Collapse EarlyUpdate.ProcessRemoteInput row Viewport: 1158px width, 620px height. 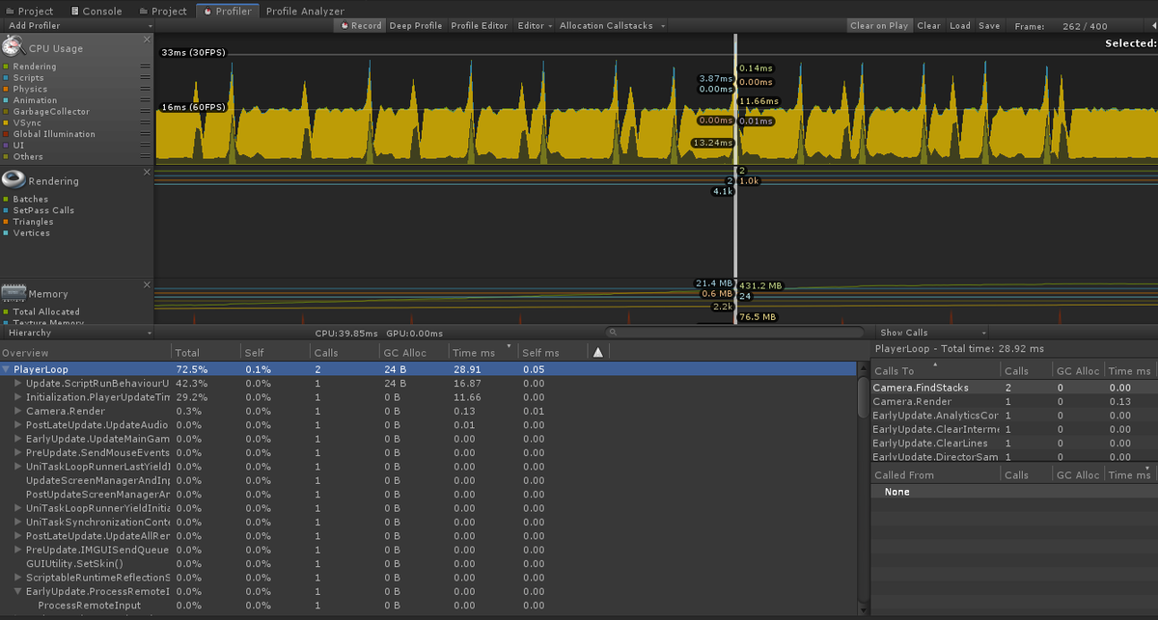(18, 591)
